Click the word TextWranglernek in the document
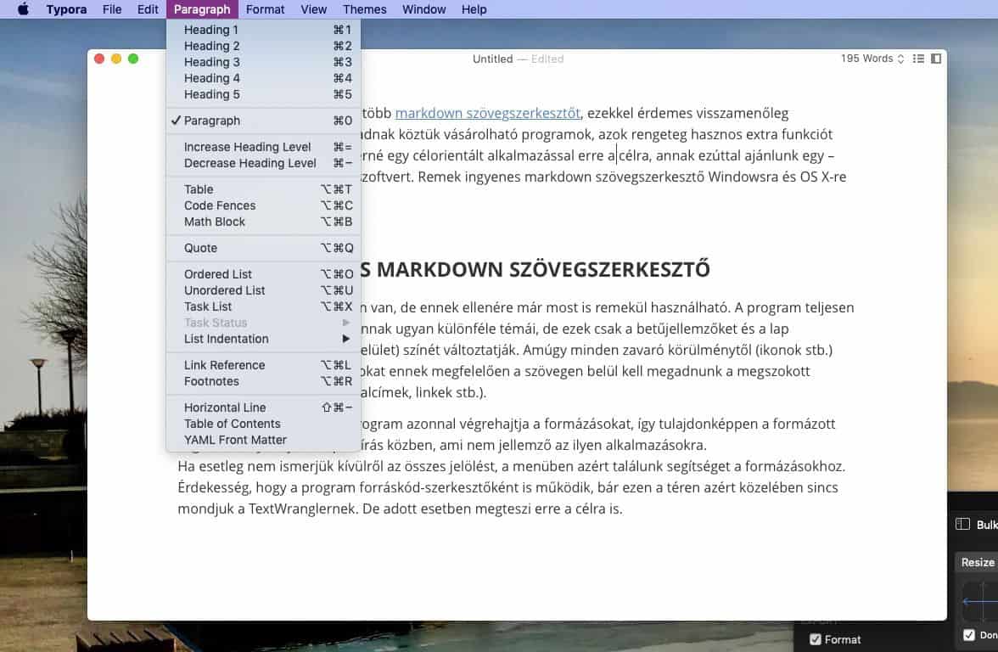998x652 pixels. 302,509
